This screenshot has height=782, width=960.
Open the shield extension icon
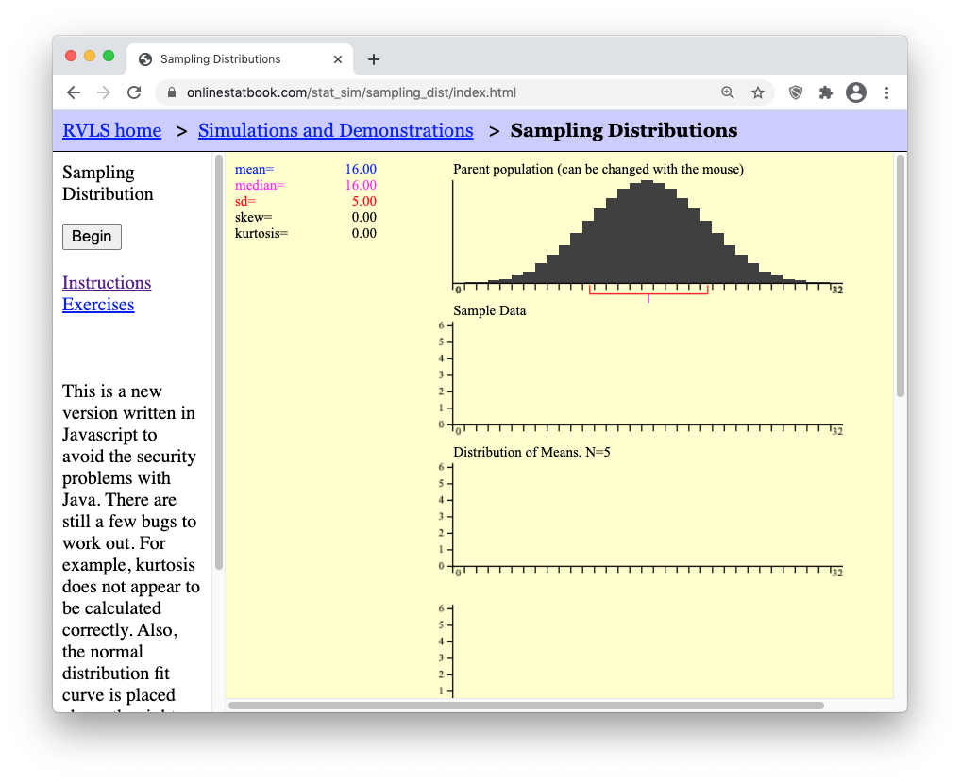[796, 92]
